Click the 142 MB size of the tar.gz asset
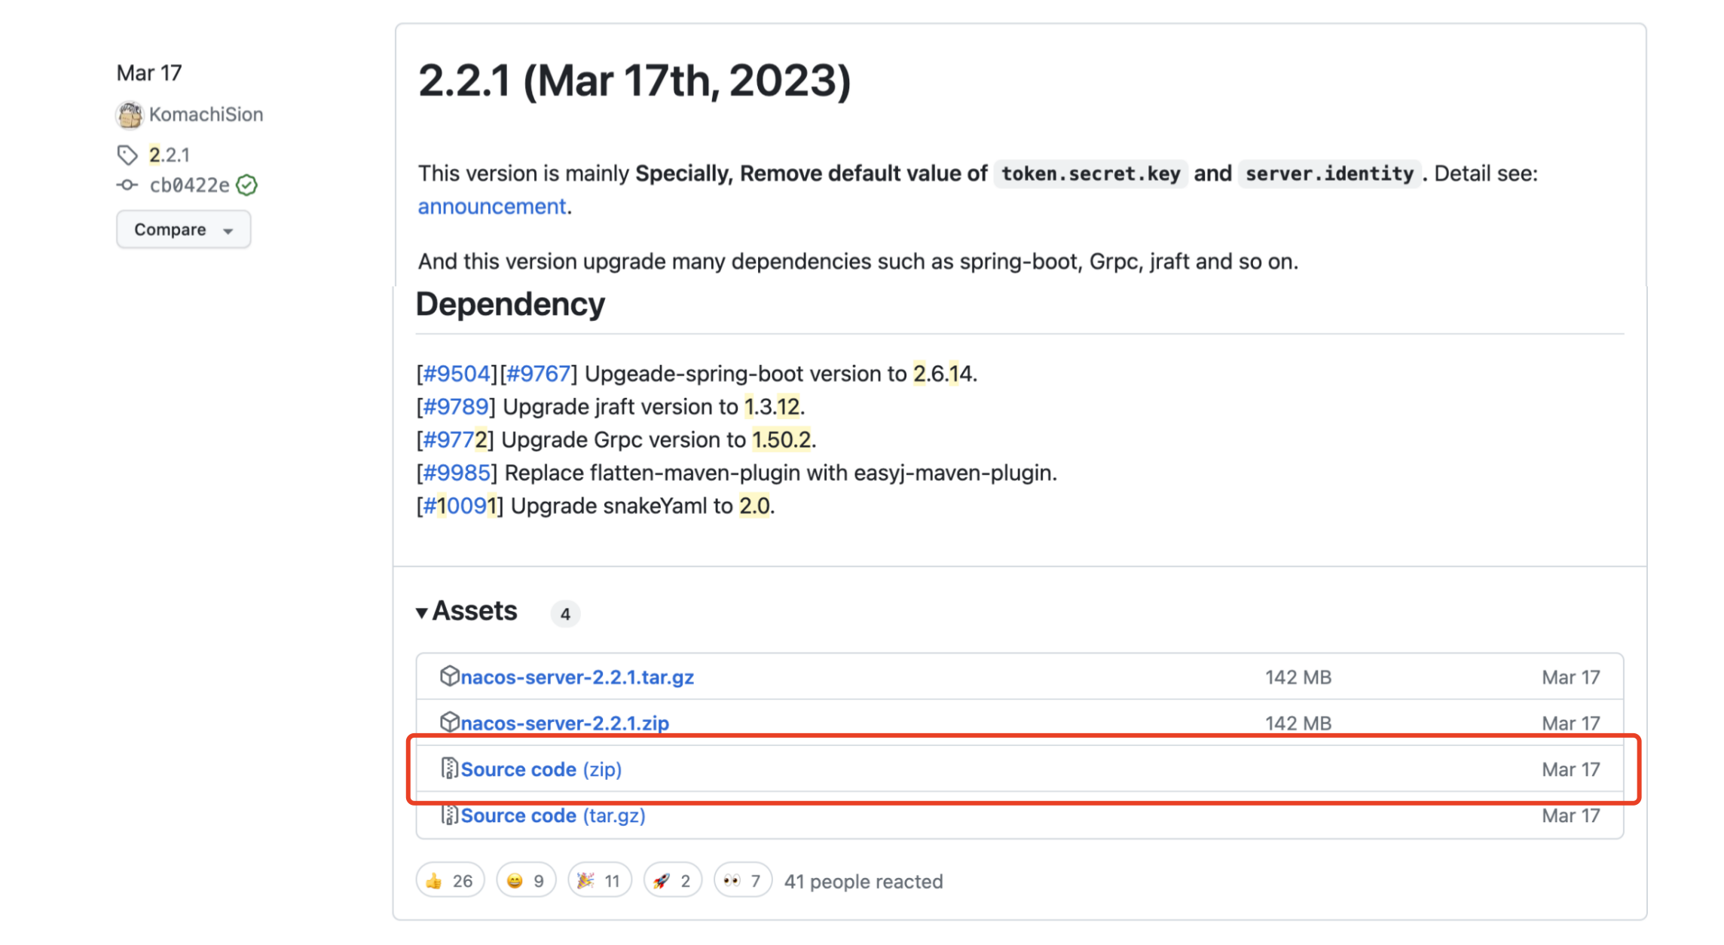Screen dimensions: 1724x945 [x=1298, y=677]
